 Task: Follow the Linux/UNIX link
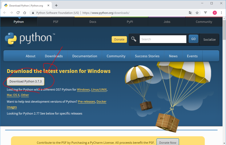click(x=99, y=90)
